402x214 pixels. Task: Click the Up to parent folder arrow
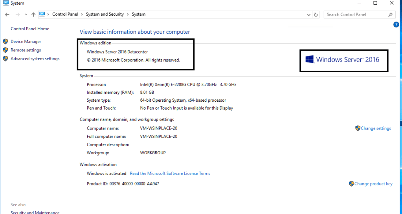click(33, 15)
